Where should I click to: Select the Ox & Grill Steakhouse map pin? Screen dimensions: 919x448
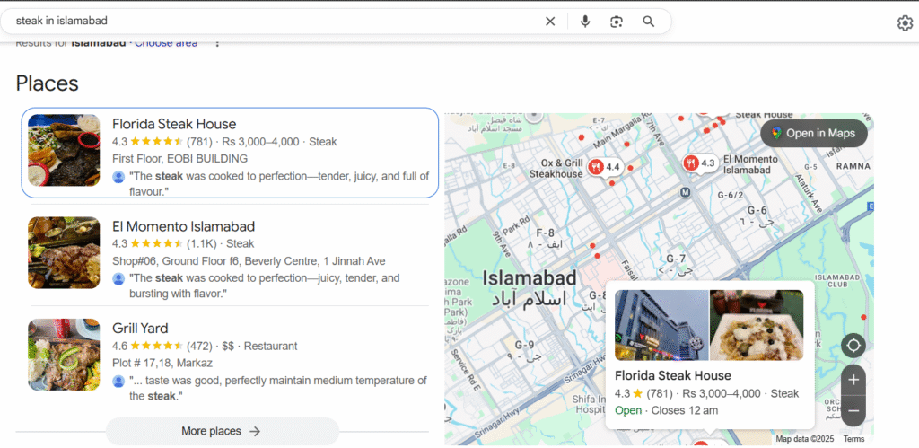(596, 166)
